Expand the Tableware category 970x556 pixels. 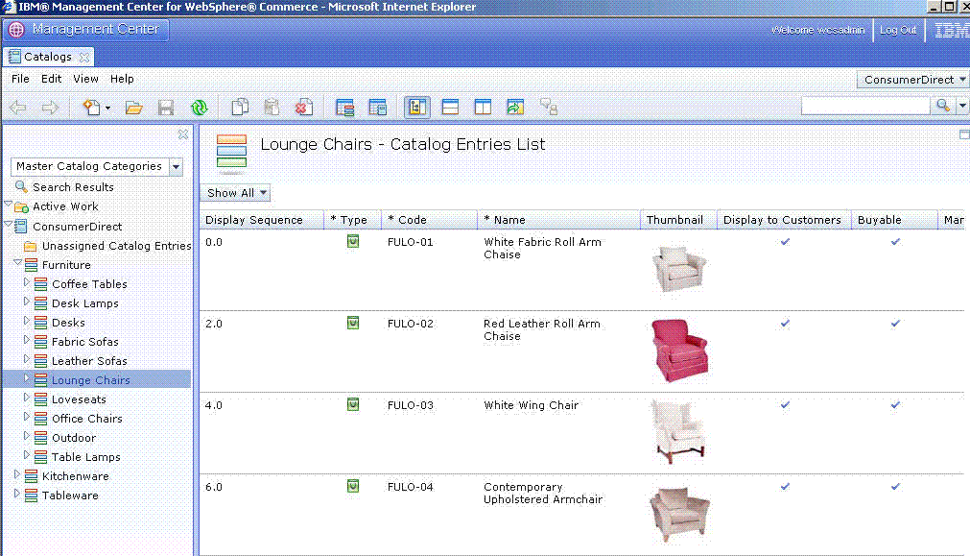pos(16,494)
